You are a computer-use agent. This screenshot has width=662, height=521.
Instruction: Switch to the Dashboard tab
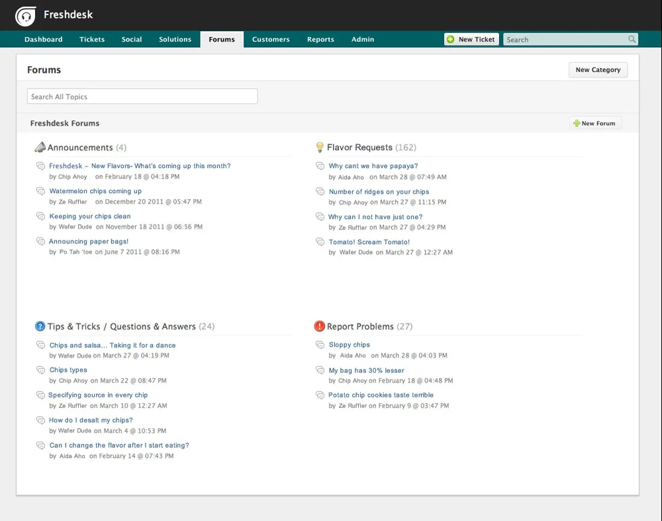[x=43, y=39]
